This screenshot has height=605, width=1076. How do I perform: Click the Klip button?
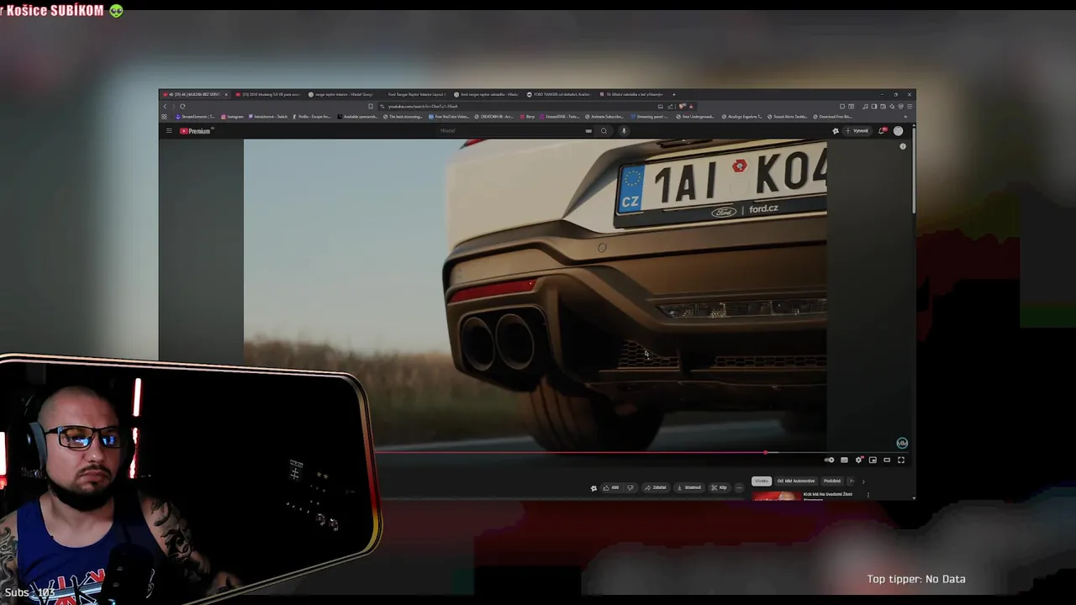coord(719,487)
